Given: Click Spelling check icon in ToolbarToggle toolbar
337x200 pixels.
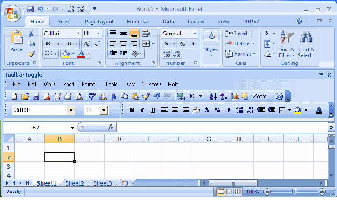Looking at the screenshot, I should (x=92, y=96).
